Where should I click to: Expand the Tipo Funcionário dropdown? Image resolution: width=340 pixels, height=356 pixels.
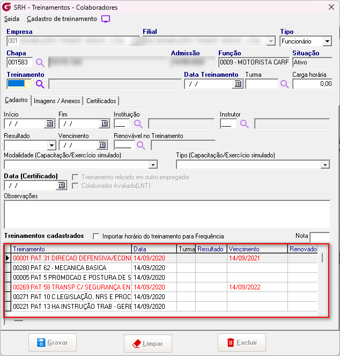(x=327, y=41)
